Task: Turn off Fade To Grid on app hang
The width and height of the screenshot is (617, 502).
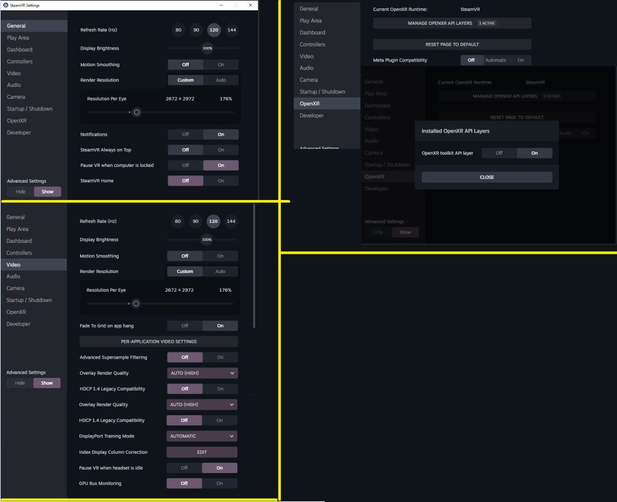Action: pos(185,326)
